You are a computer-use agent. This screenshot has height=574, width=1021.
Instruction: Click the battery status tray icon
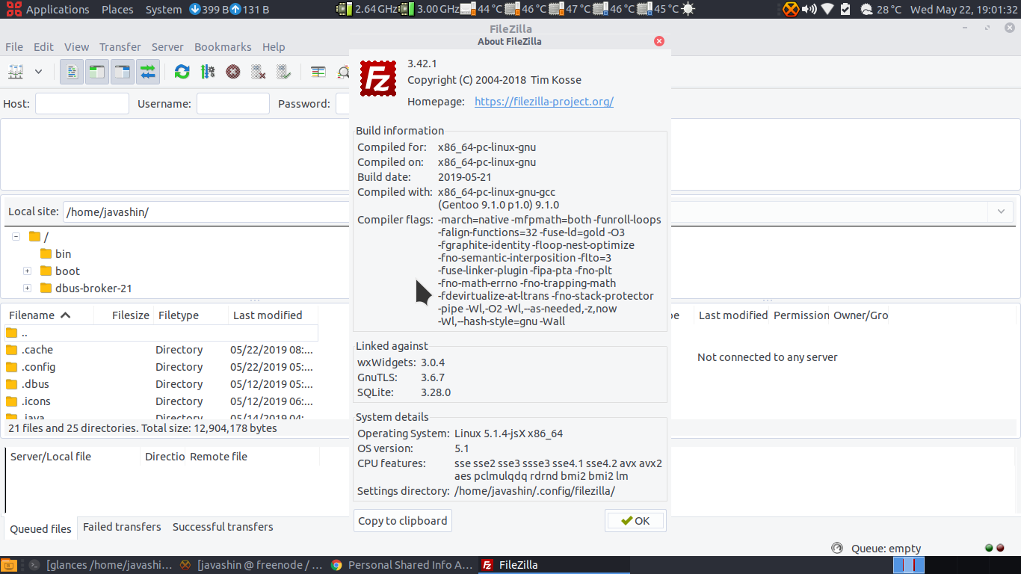pos(845,9)
